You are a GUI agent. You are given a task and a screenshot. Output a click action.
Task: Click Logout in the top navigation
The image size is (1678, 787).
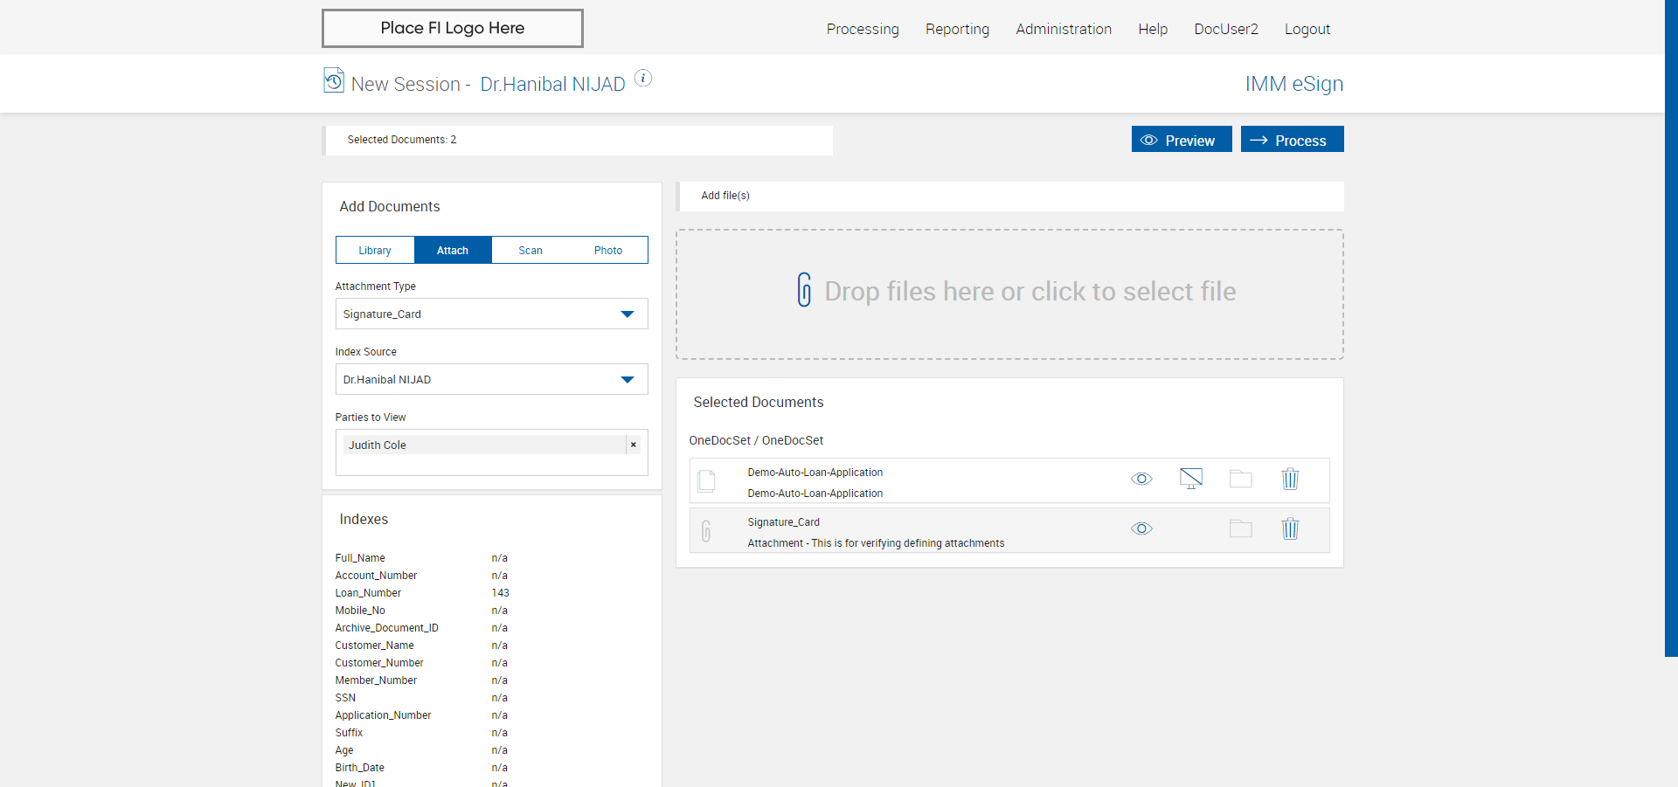1307,29
